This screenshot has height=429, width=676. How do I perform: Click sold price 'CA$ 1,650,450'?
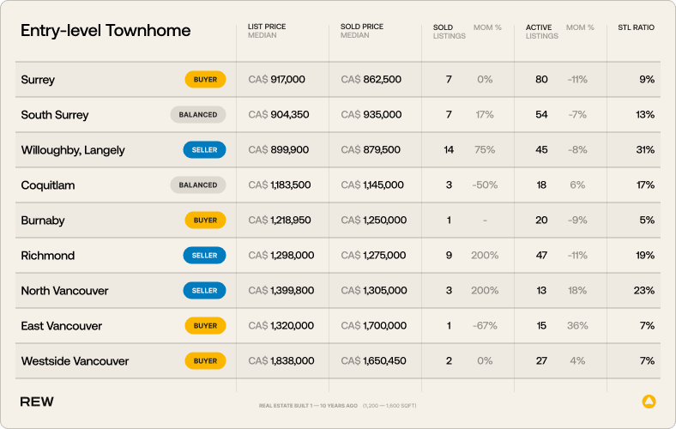click(373, 361)
